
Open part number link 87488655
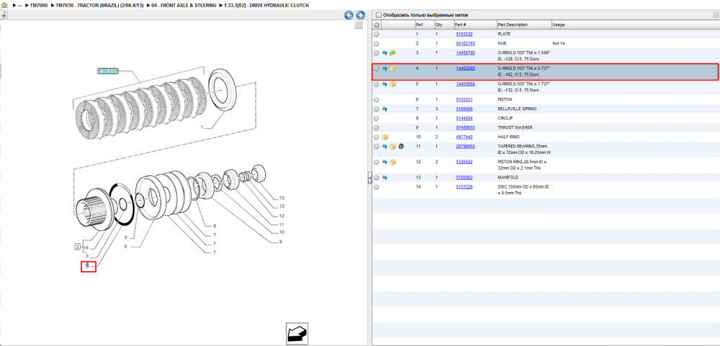[x=465, y=127]
